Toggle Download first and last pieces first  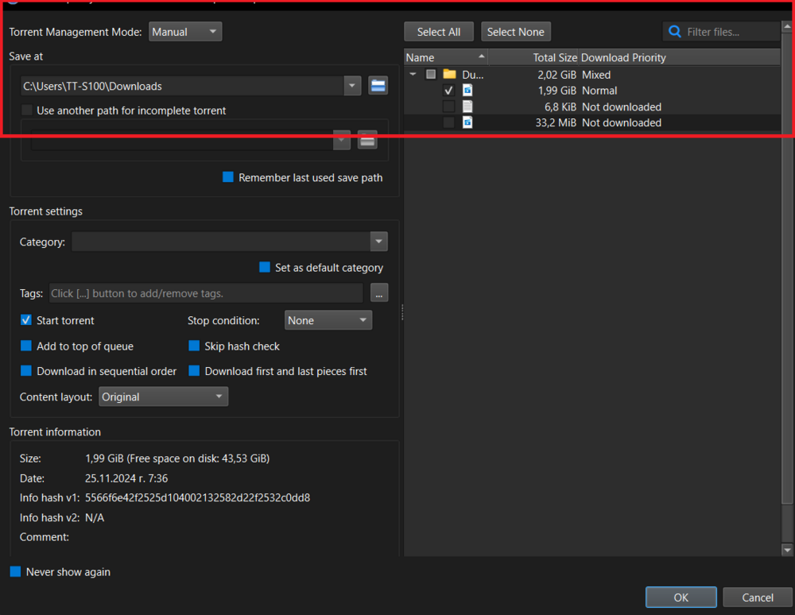(x=277, y=371)
